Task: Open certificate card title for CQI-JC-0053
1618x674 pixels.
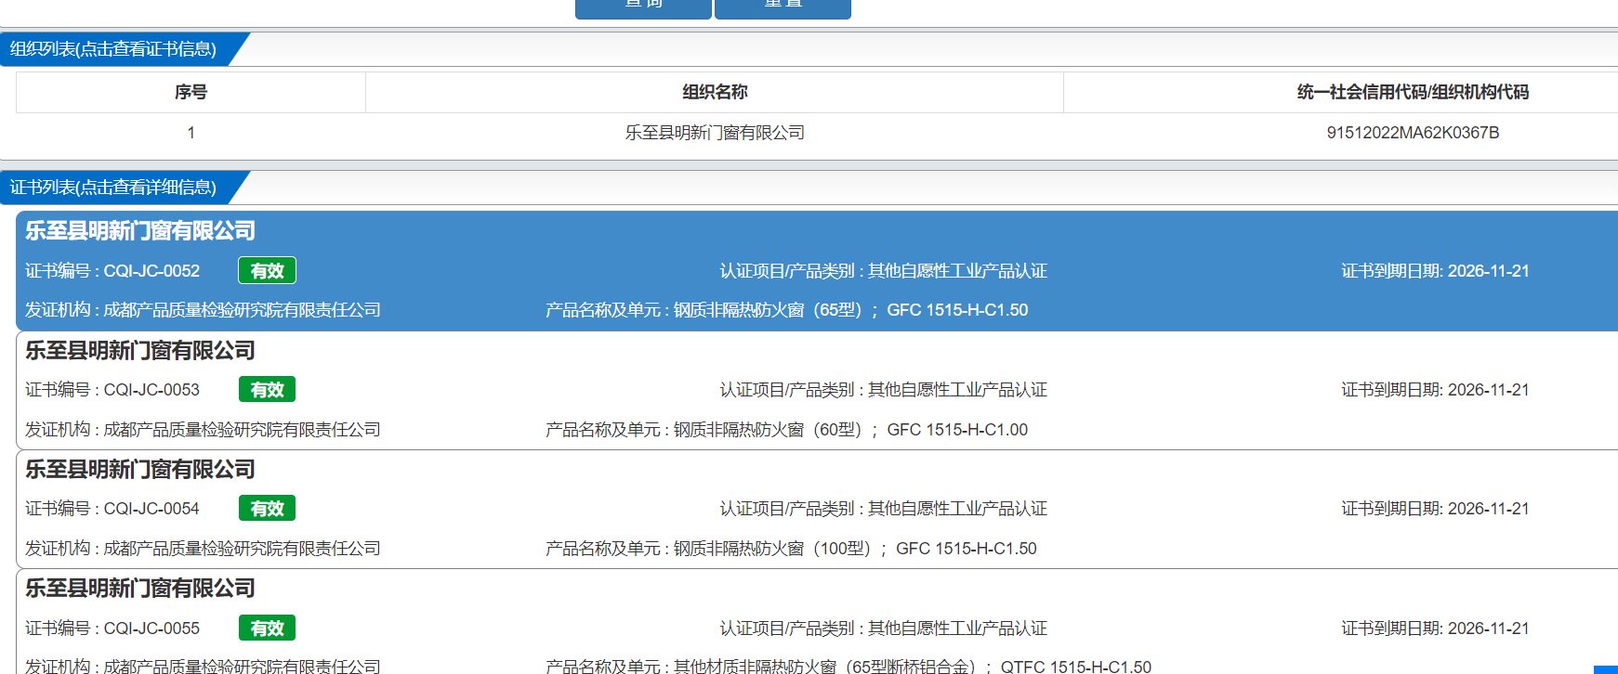Action: (140, 350)
